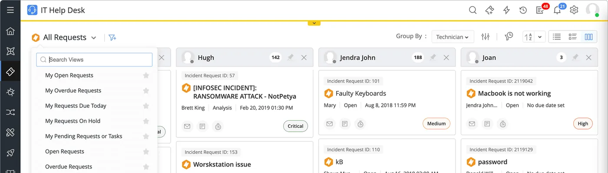Open the Changes shuffle-arrows sidebar icon
608x173 pixels.
pyautogui.click(x=10, y=113)
